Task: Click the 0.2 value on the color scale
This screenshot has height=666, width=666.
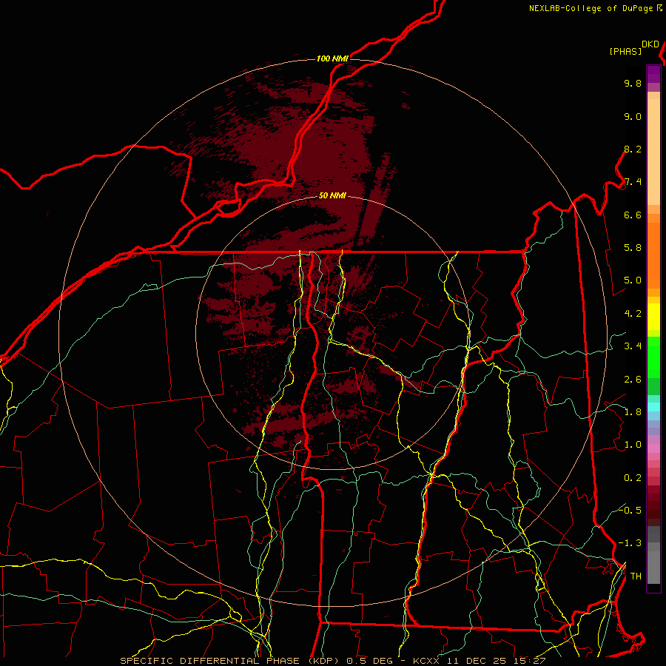Action: [x=633, y=478]
